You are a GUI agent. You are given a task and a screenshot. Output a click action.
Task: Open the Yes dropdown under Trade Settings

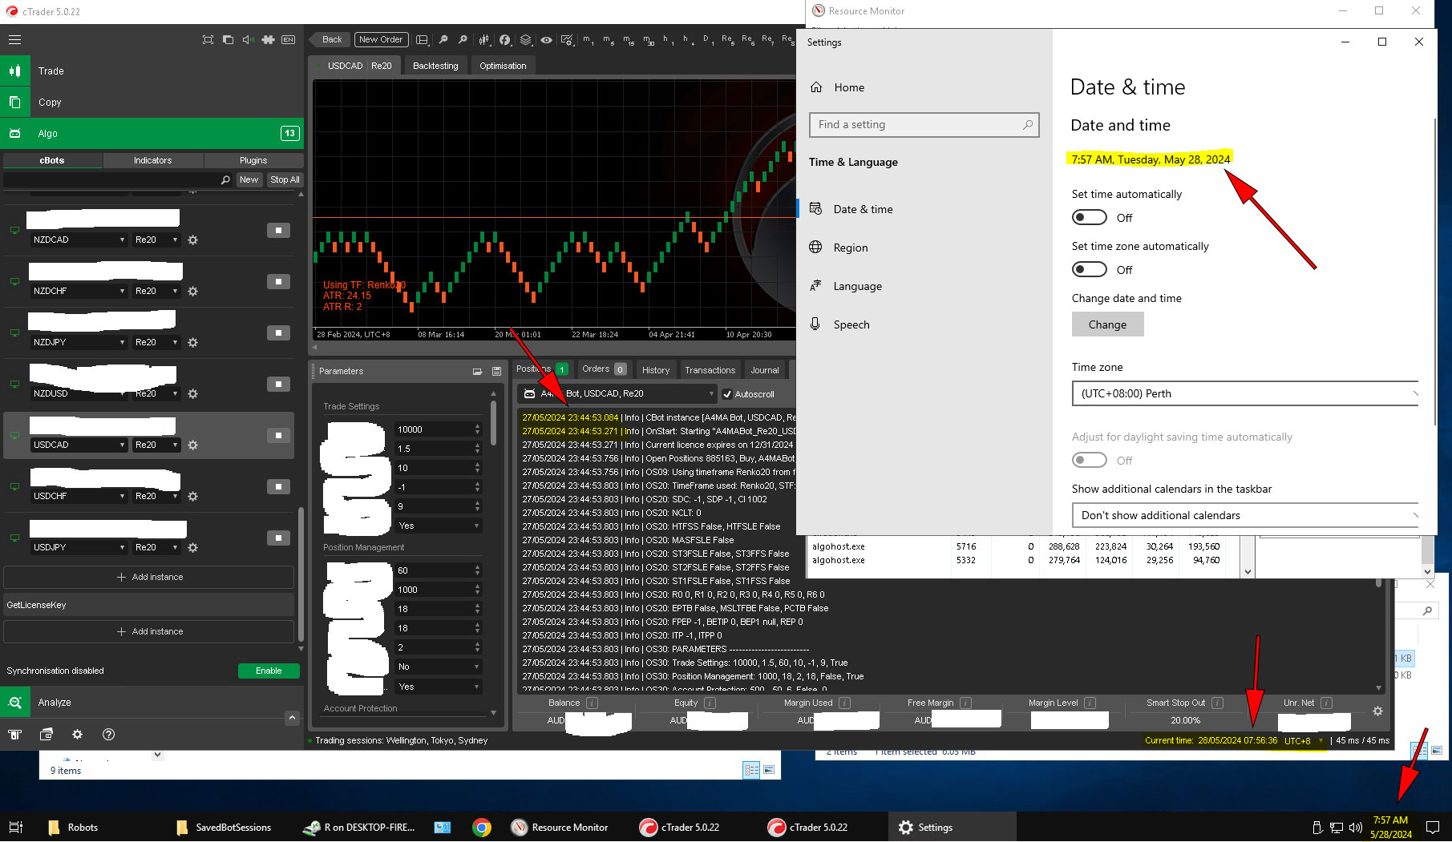coord(438,526)
